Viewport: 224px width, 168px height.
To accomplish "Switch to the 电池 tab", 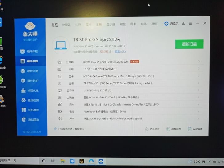I will click(144, 24).
